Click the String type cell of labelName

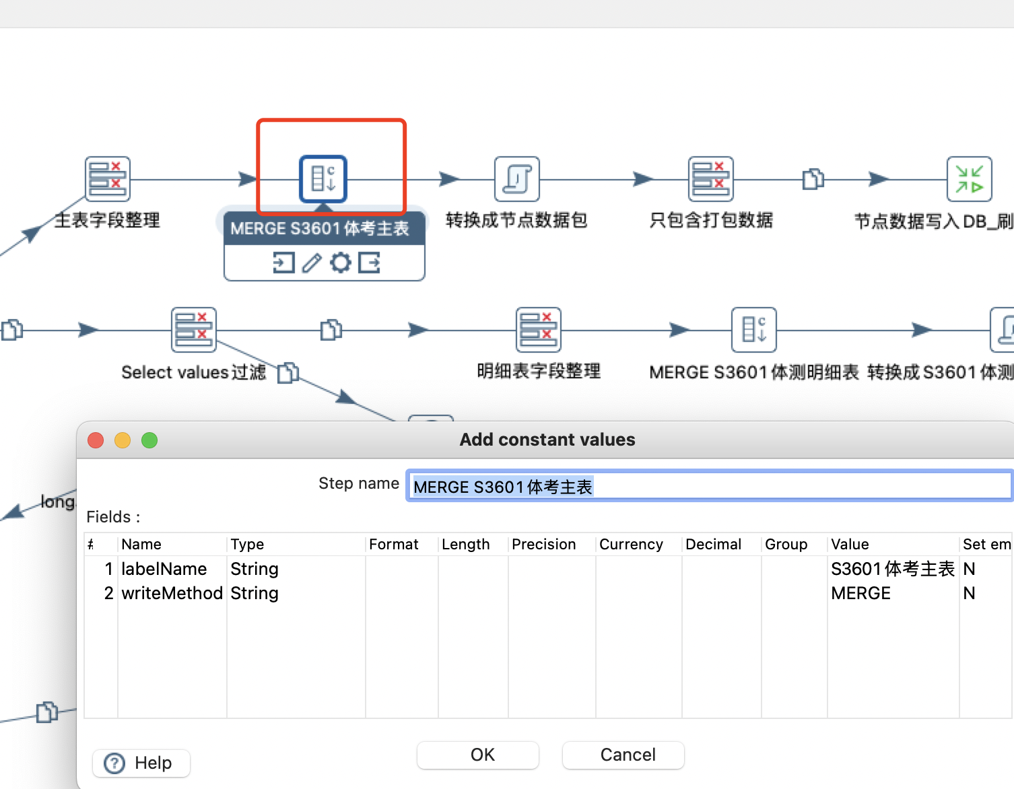[296, 569]
